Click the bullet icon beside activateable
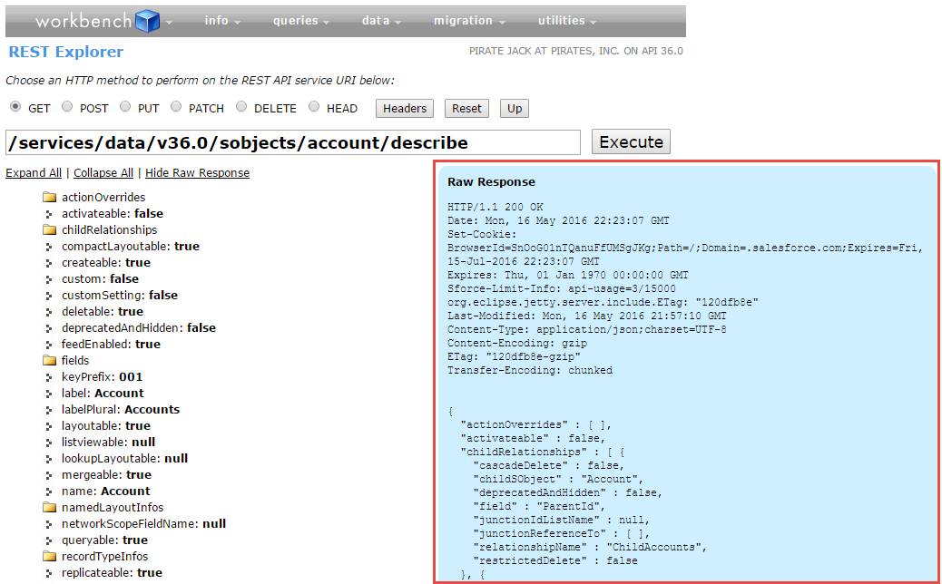942x584 pixels. point(49,214)
